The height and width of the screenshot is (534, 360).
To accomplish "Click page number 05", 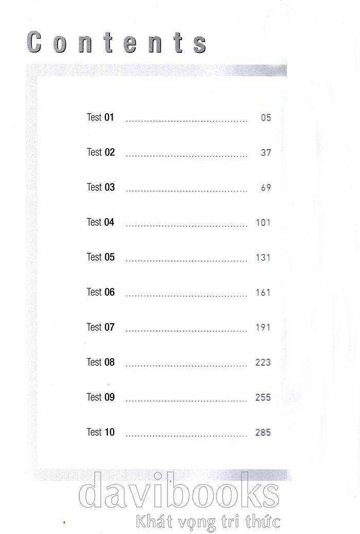I will click(265, 118).
